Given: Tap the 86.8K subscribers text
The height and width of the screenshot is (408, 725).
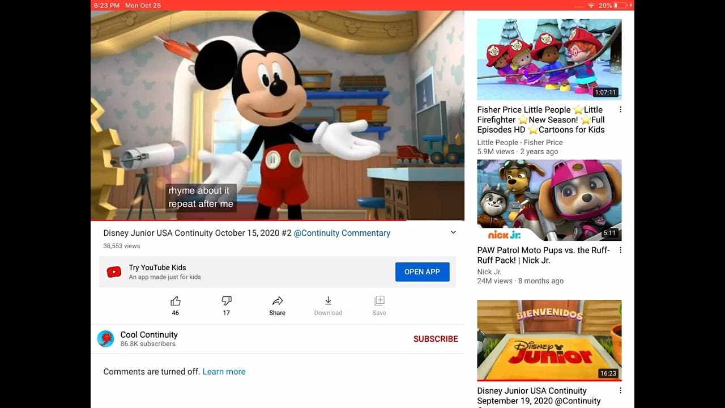Looking at the screenshot, I should click(x=148, y=344).
